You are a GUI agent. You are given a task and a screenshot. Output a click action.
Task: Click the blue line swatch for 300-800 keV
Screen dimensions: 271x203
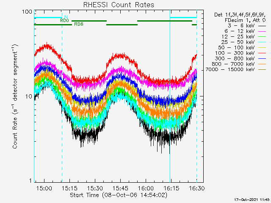coord(262,59)
